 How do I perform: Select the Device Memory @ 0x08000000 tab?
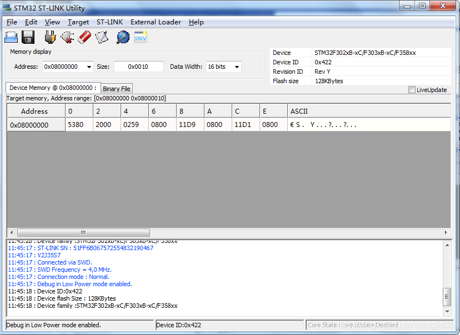coord(53,88)
